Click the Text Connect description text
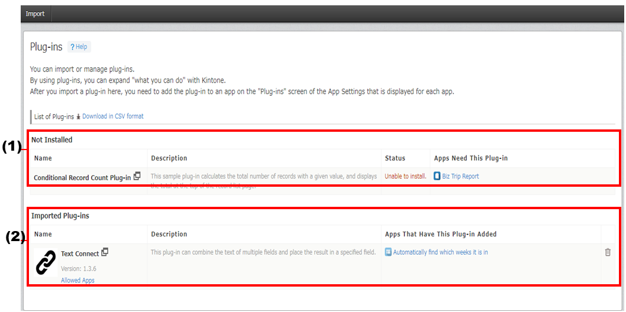Screen dimensions: 626x312 coord(263,252)
